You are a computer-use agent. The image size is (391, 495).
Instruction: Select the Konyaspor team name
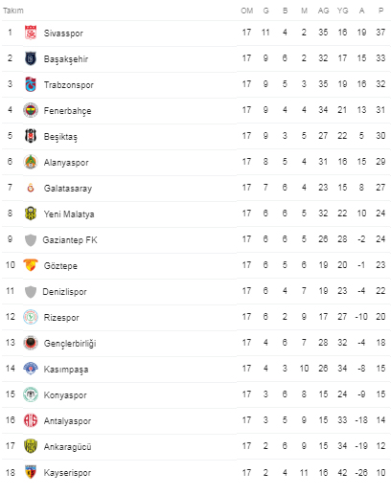(x=65, y=395)
